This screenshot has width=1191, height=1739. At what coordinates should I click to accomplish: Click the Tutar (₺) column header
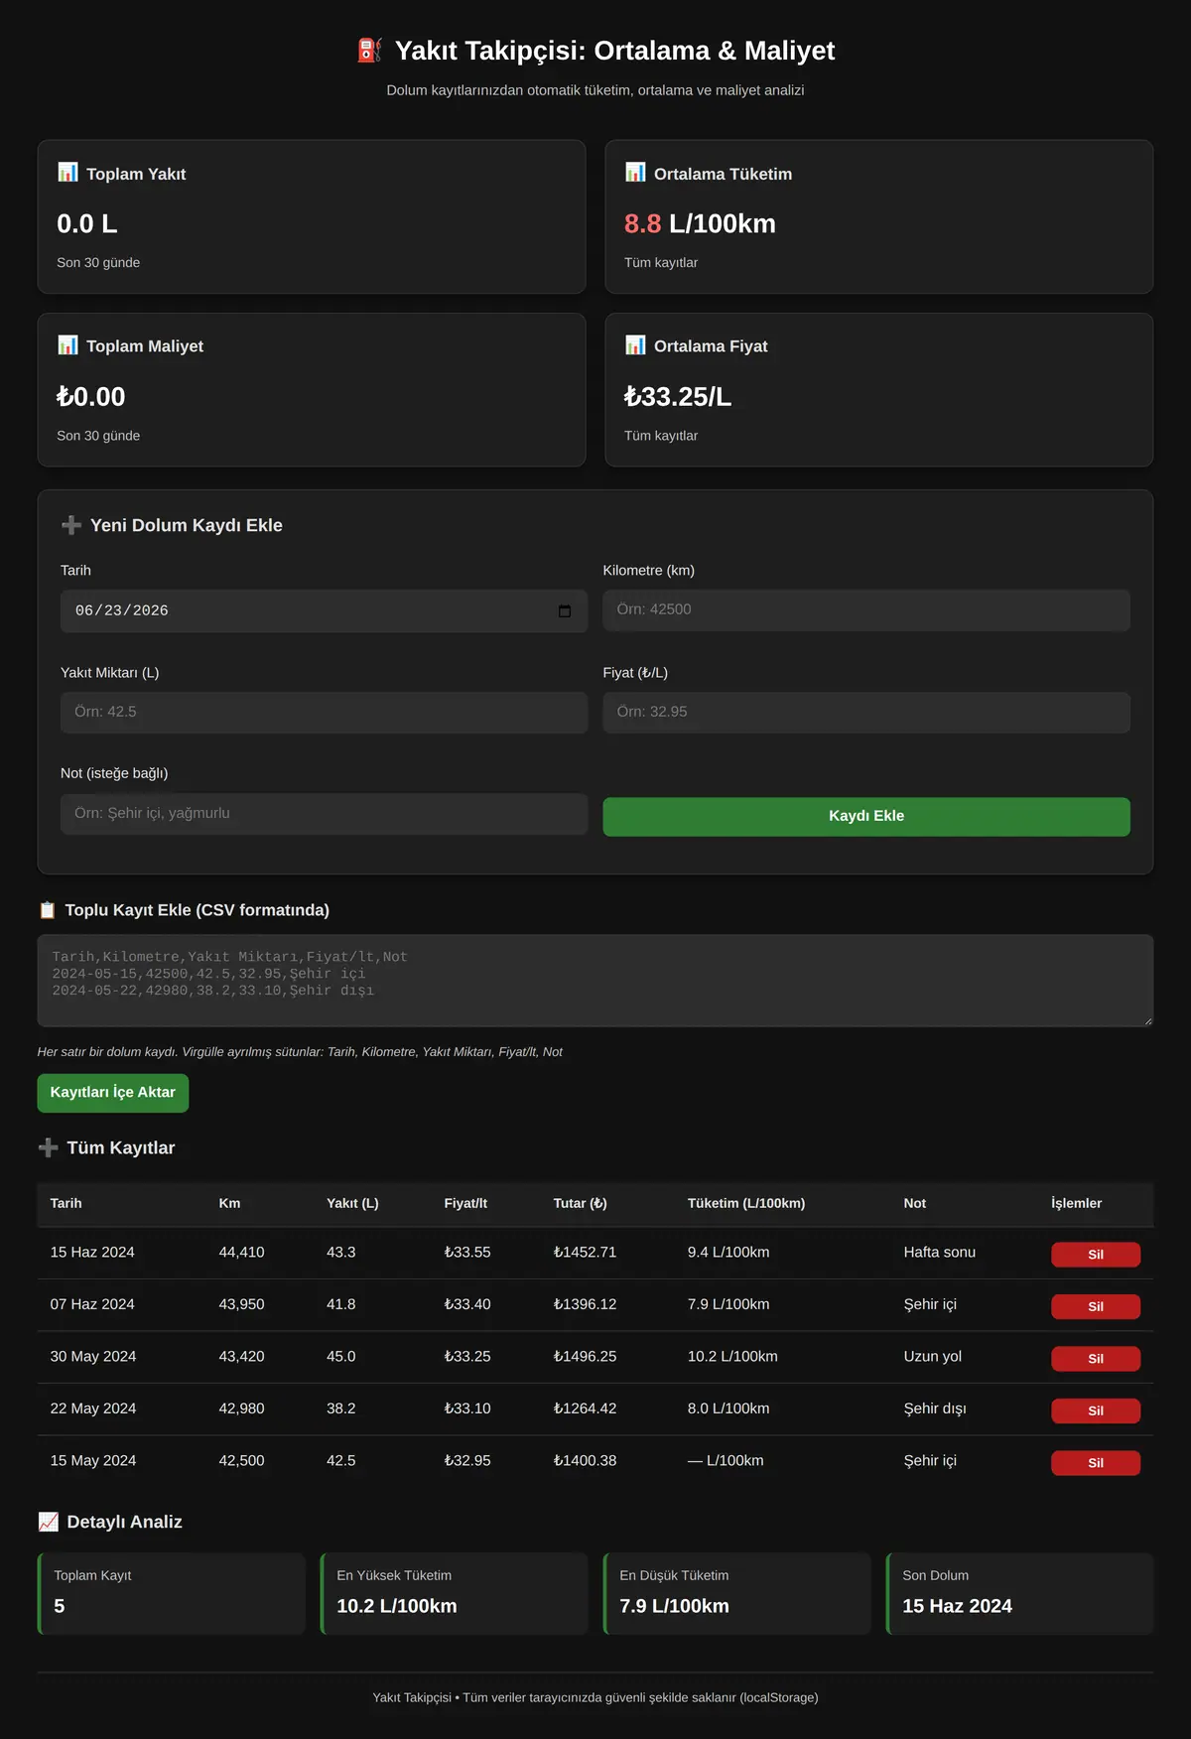coord(580,1203)
